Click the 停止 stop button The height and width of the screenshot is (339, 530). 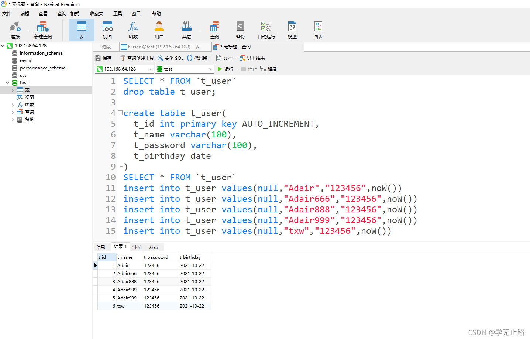pyautogui.click(x=249, y=69)
